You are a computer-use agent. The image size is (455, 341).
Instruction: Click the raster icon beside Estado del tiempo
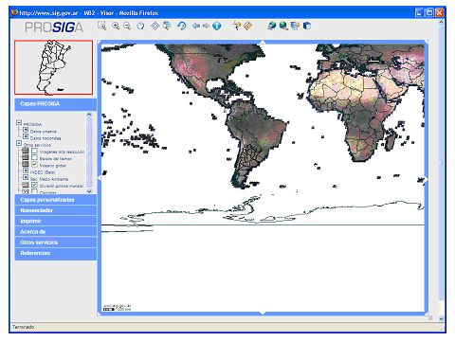[x=26, y=158]
